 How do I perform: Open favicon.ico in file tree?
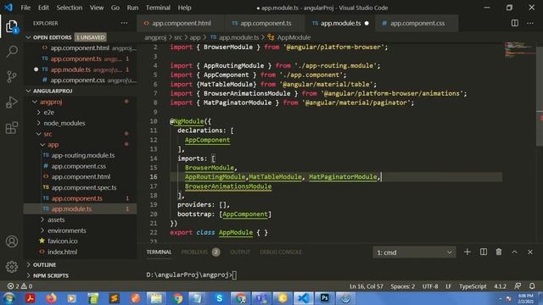[62, 241]
